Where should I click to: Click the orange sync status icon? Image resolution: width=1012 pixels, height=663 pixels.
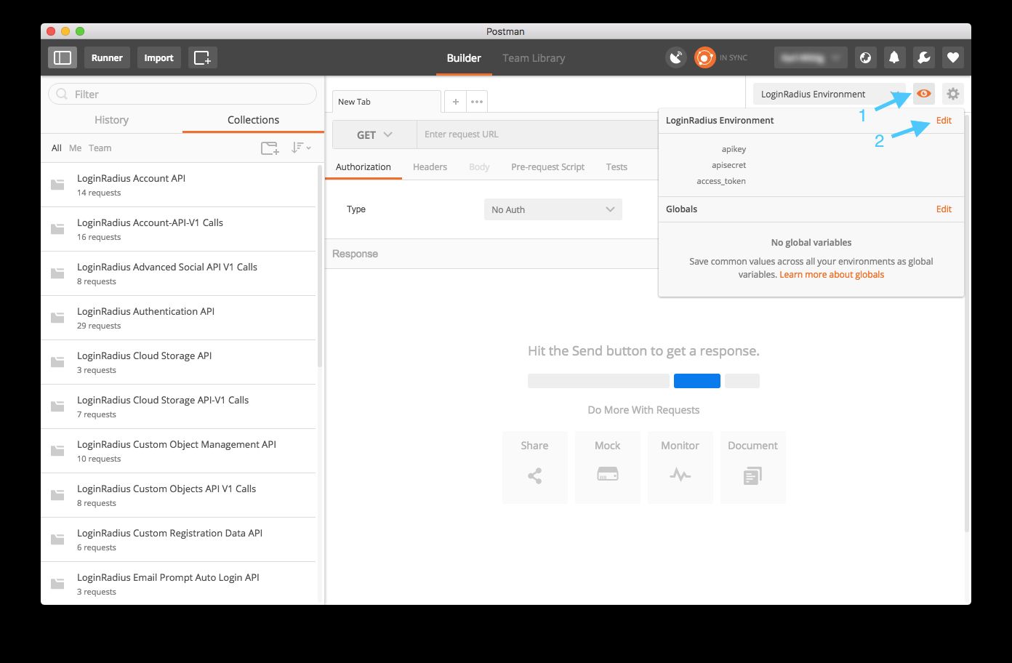point(704,57)
